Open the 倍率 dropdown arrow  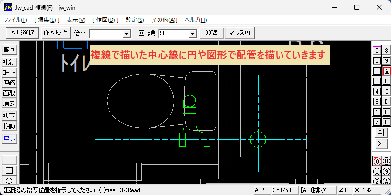point(127,33)
